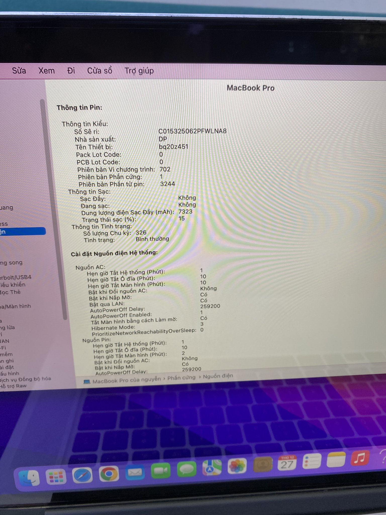Open Photos from the Dock
386x515 pixels.
pyautogui.click(x=237, y=466)
